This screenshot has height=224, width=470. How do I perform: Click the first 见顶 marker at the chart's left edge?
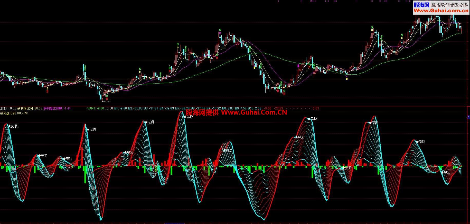tap(13, 126)
